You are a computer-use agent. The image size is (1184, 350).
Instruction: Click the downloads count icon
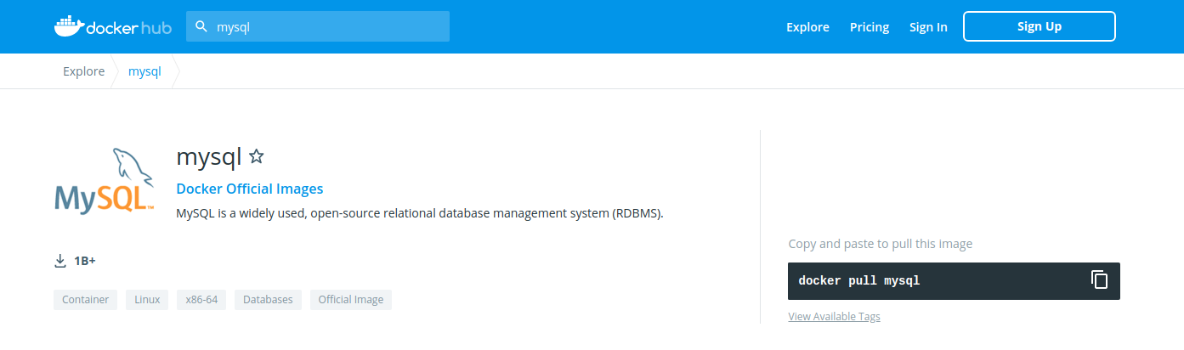60,261
